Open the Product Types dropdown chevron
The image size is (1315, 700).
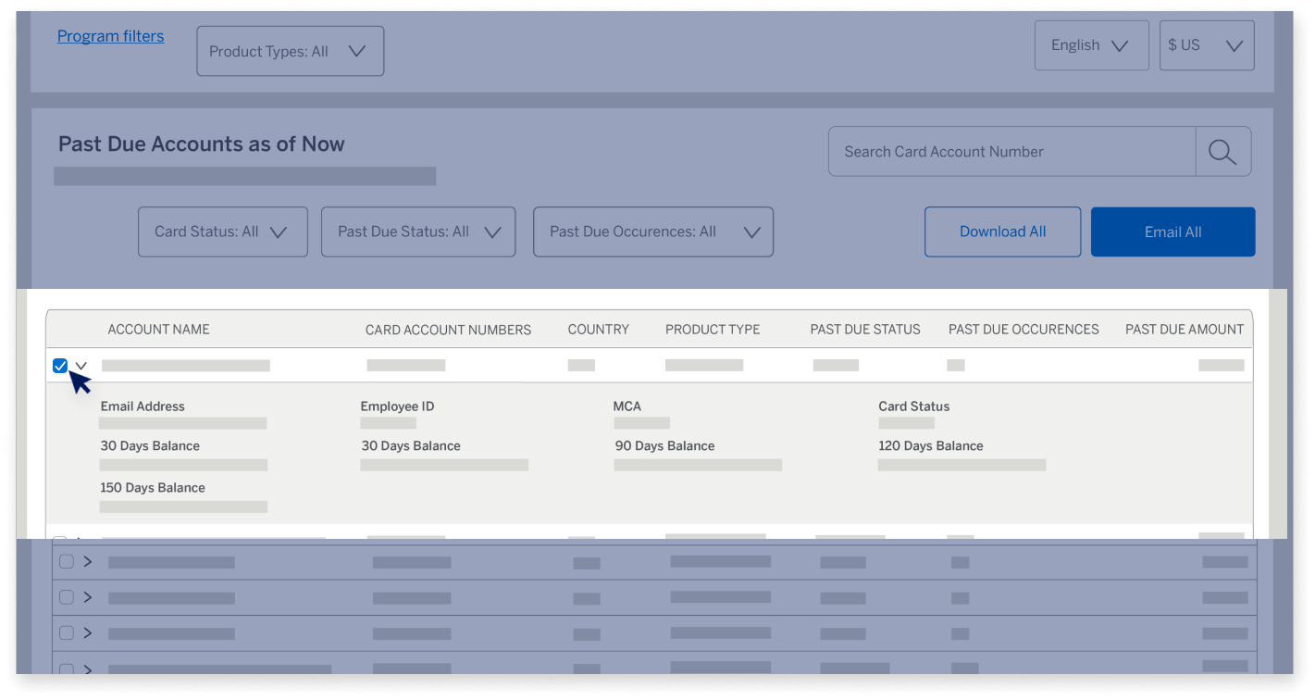click(356, 51)
